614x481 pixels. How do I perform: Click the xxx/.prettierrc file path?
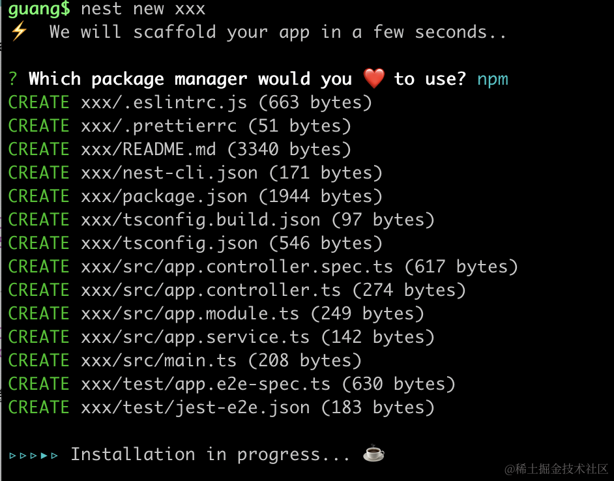158,126
